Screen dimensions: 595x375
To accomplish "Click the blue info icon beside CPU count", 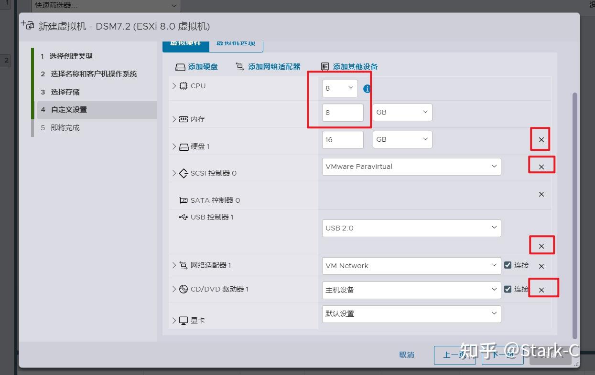I will (366, 88).
